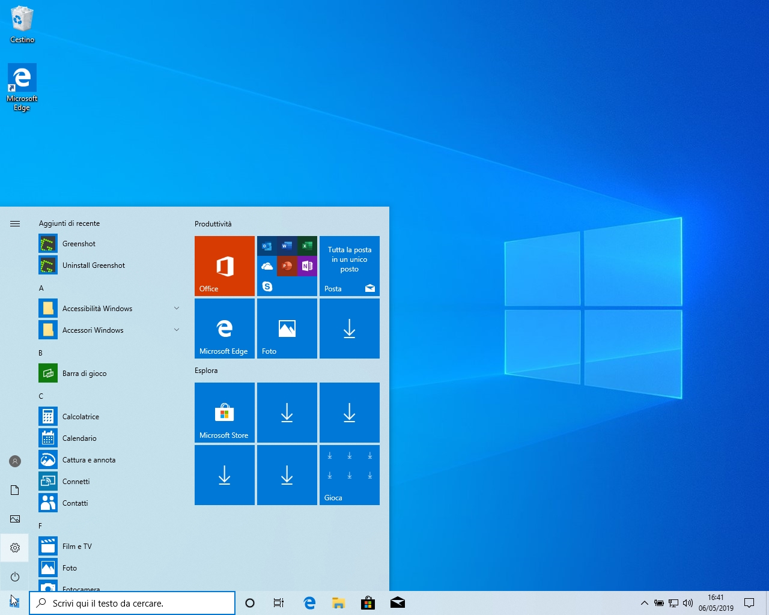
Task: Click the Aggiunti di recente heading
Action: coord(70,223)
